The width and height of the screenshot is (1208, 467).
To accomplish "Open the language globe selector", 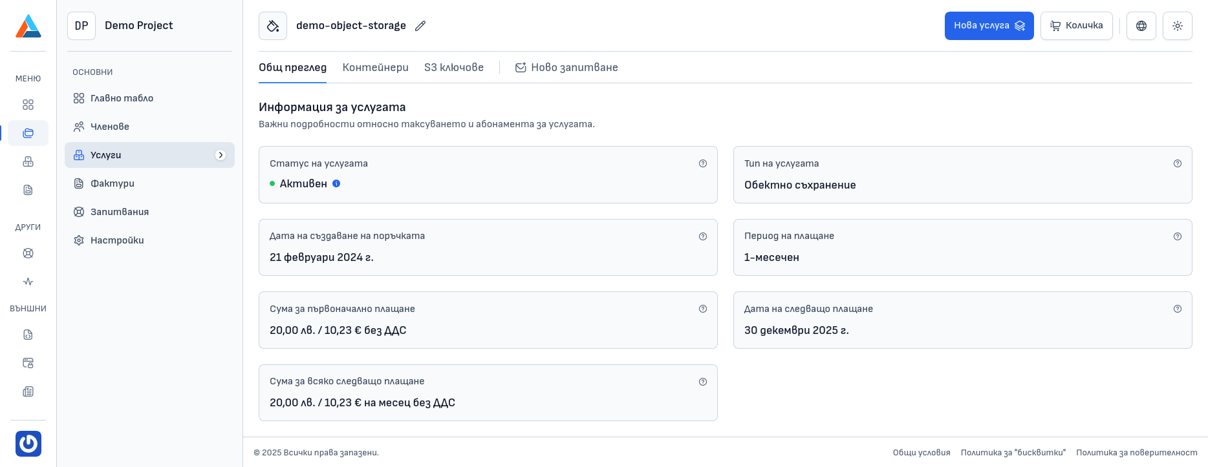I will [x=1141, y=26].
